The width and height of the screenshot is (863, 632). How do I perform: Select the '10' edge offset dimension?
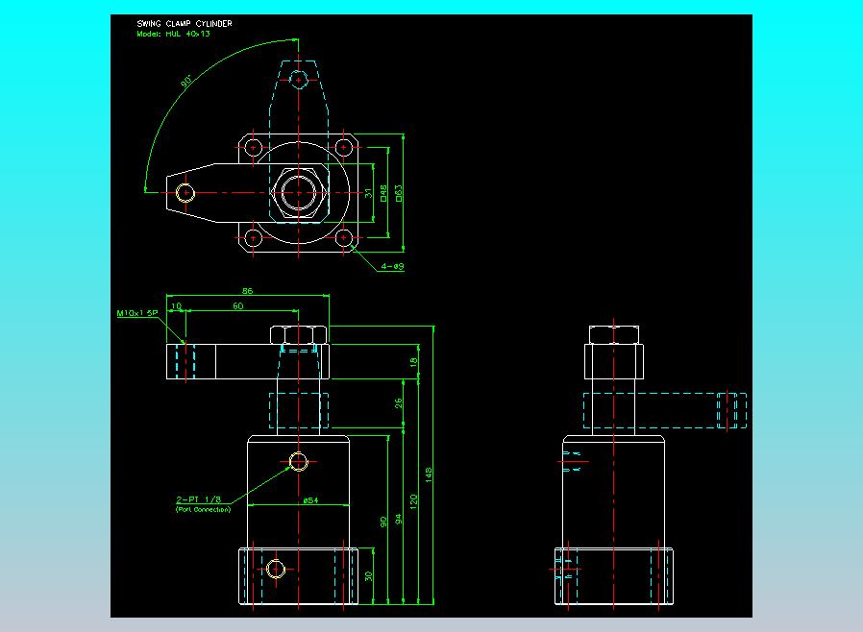click(176, 305)
